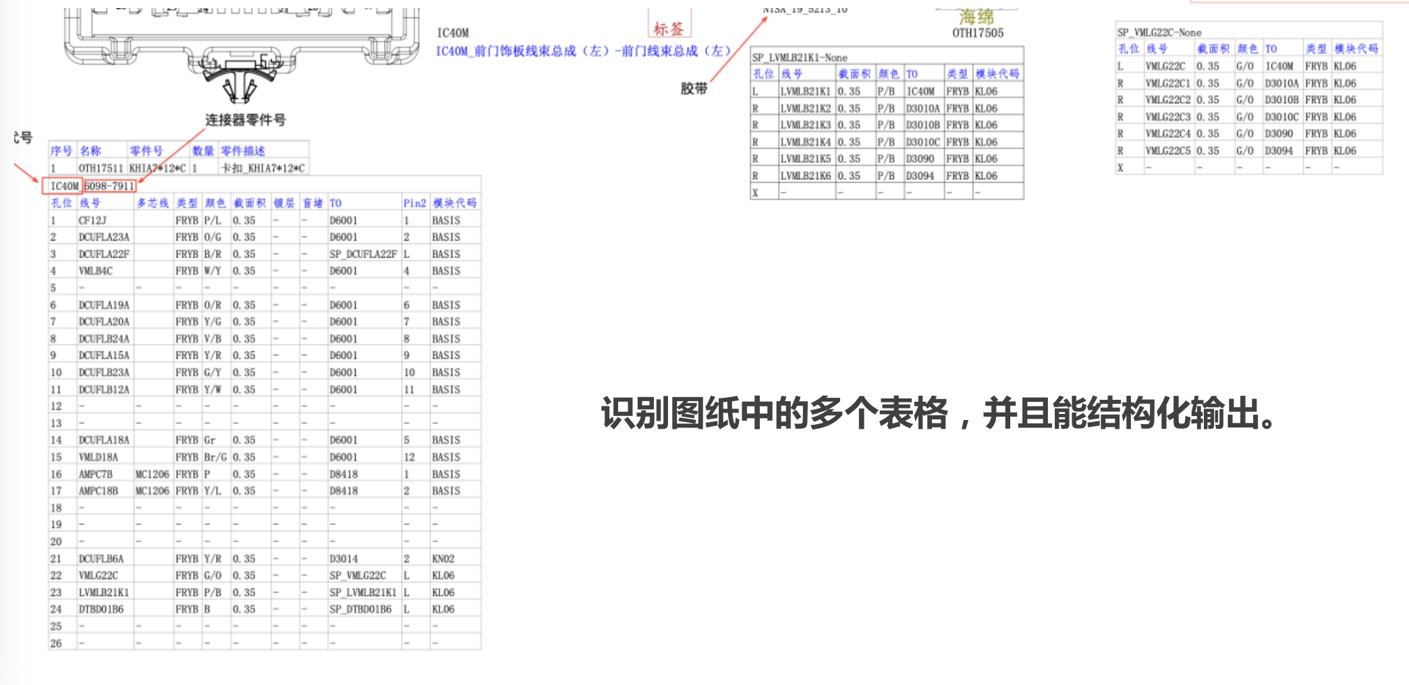The height and width of the screenshot is (685, 1409).
Task: Click the large 识别图纸中的多个表格 caption
Action: [x=938, y=413]
